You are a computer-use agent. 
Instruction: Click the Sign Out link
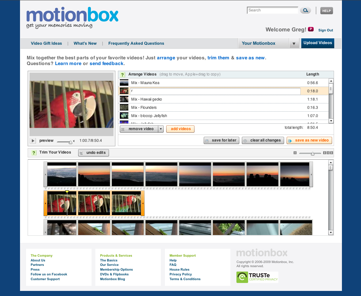coord(325,30)
